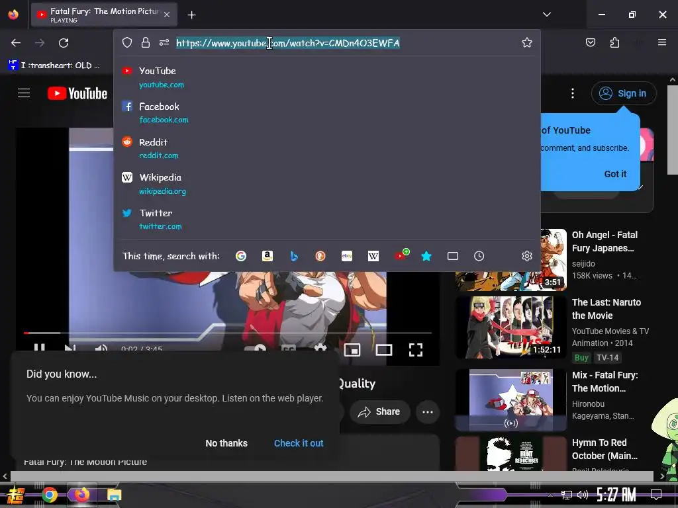Open a new tab with the plus button
This screenshot has width=678, height=508.
(191, 15)
